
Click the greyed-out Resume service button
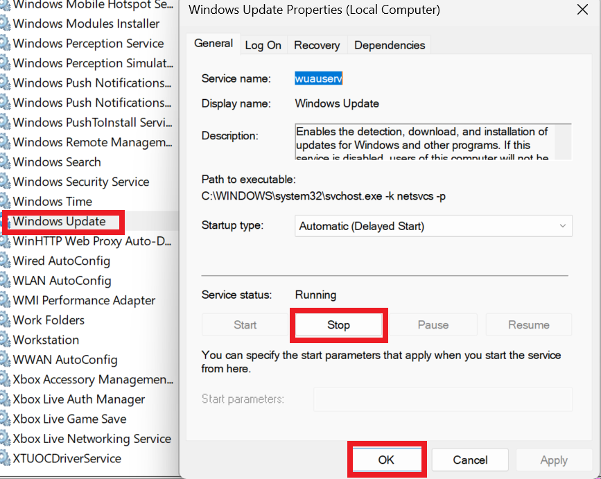(528, 325)
